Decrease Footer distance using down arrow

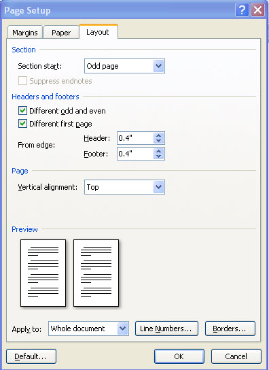(159, 156)
